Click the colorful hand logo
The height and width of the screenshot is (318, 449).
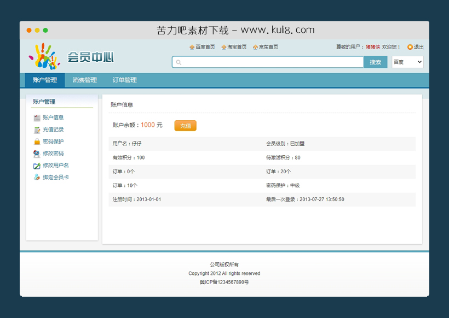pyautogui.click(x=44, y=56)
